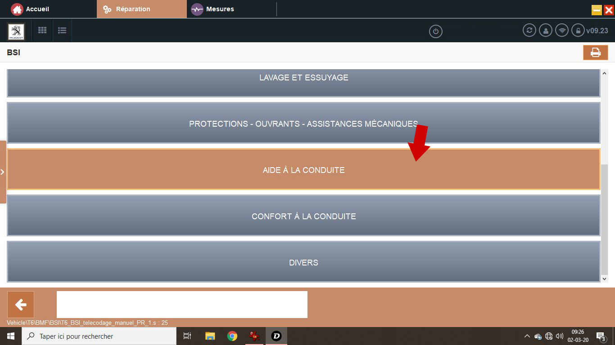The image size is (615, 345).
Task: Expand the left side panel
Action: coord(3,172)
